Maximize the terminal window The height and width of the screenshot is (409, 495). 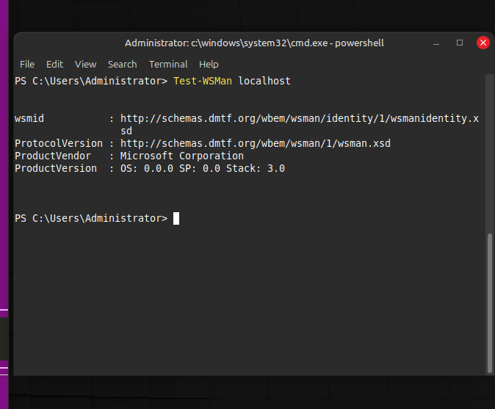460,43
